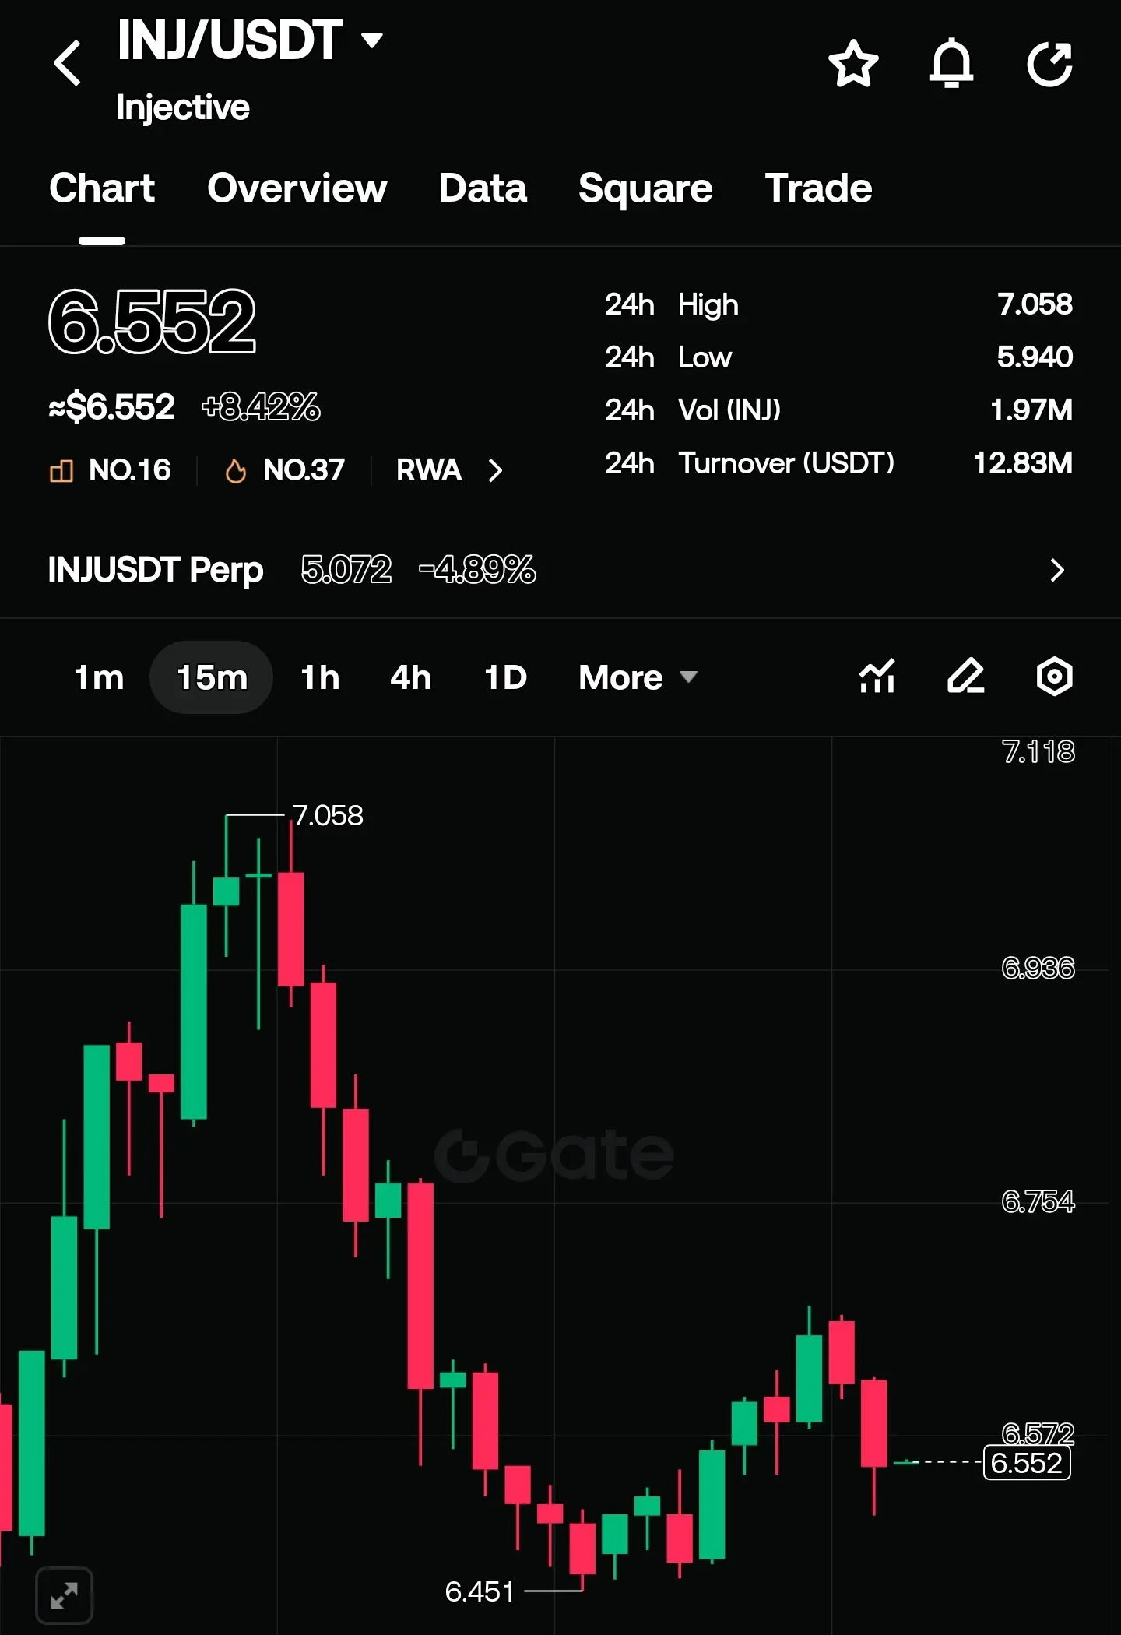Switch to the Overview tab
Viewport: 1121px width, 1635px height.
[297, 188]
